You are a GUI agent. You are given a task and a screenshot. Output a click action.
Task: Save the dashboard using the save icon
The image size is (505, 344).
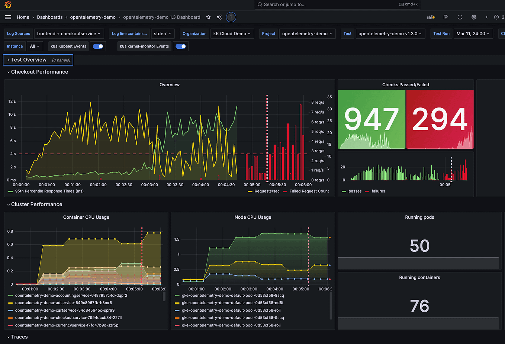pos(446,17)
